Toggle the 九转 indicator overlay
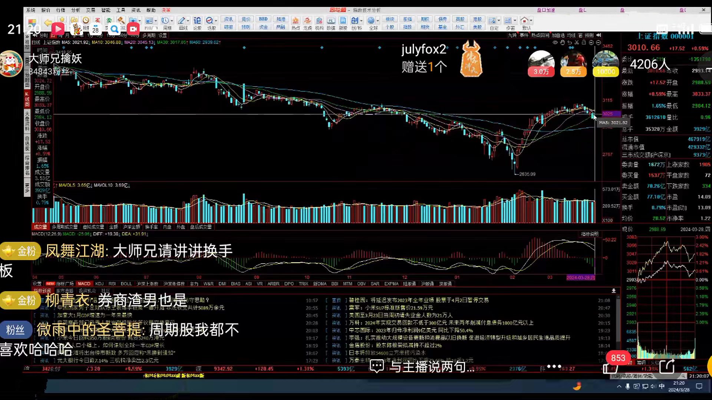712x400 pixels. (x=512, y=35)
